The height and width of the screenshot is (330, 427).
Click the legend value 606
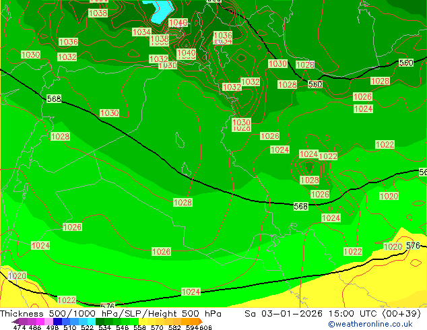(x=205, y=327)
